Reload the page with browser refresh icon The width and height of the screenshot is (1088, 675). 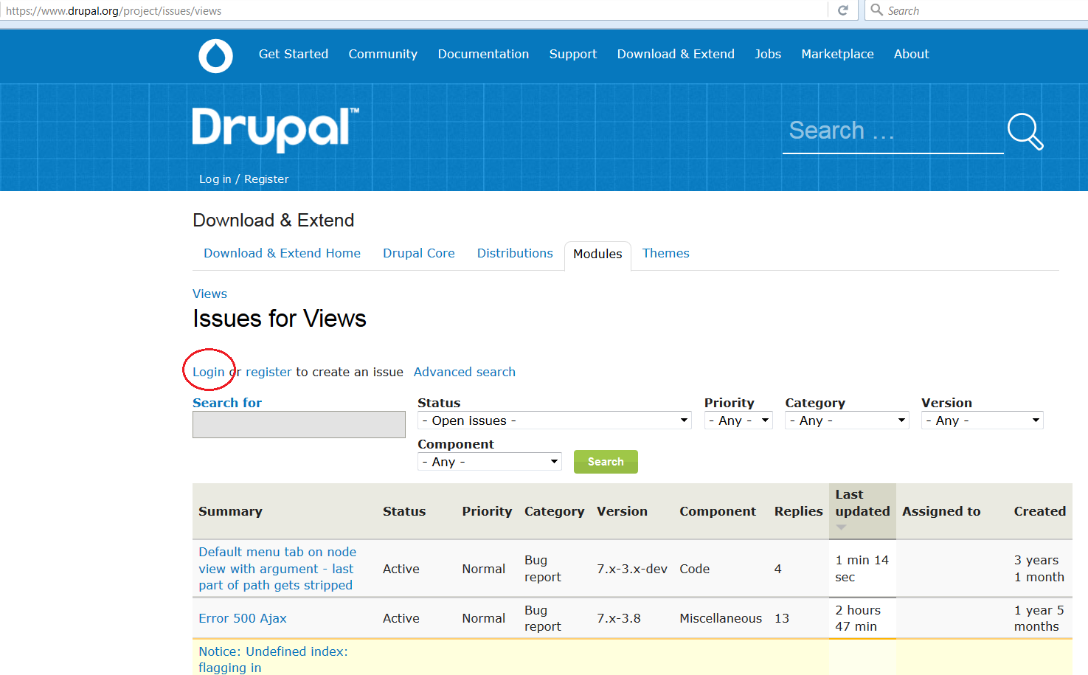point(843,10)
